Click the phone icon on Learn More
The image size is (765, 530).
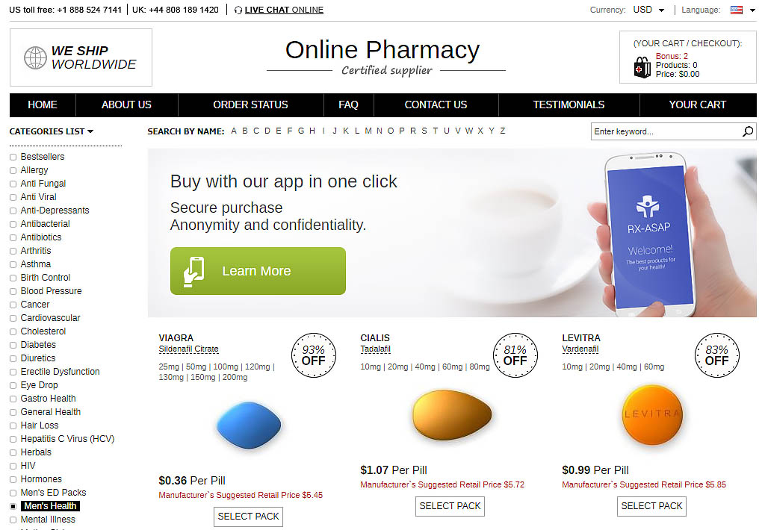(x=193, y=271)
